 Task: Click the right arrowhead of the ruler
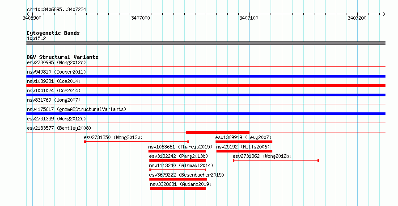point(384,14)
